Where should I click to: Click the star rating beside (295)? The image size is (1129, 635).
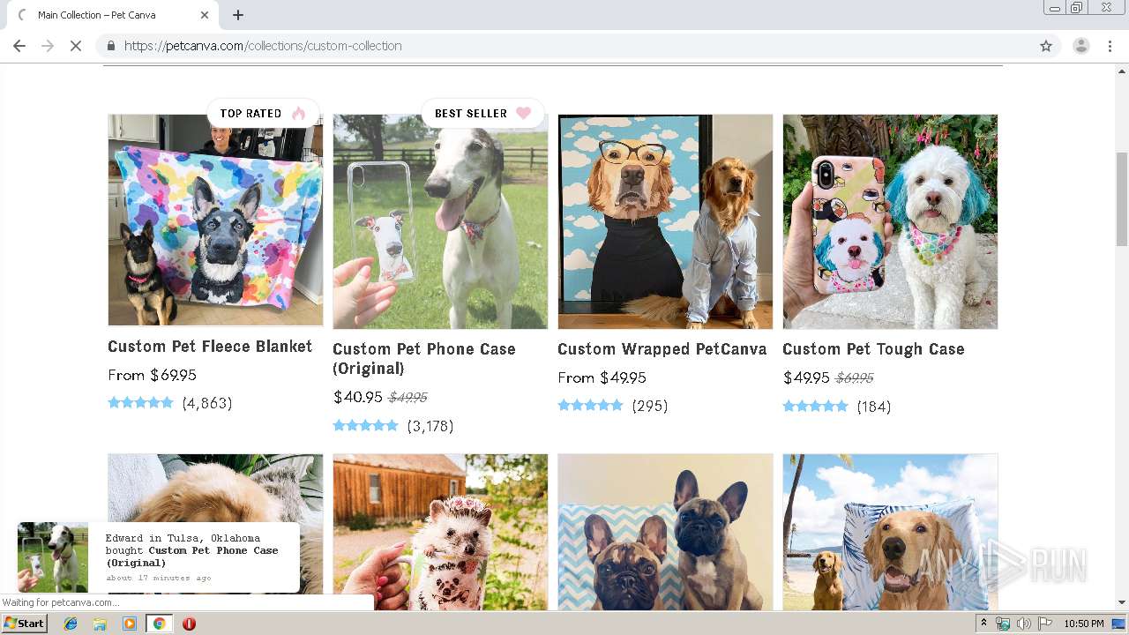pyautogui.click(x=590, y=406)
